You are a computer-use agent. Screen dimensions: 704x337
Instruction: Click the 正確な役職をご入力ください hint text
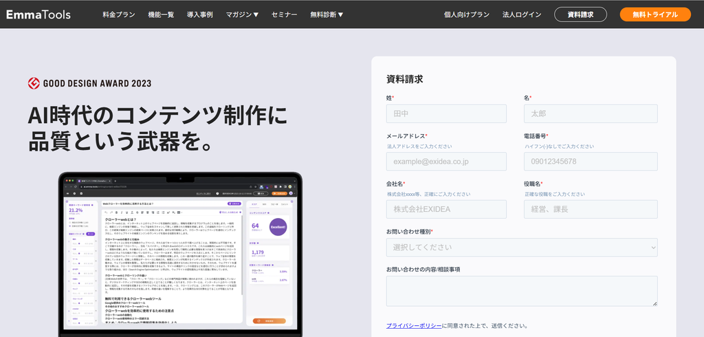(555, 194)
